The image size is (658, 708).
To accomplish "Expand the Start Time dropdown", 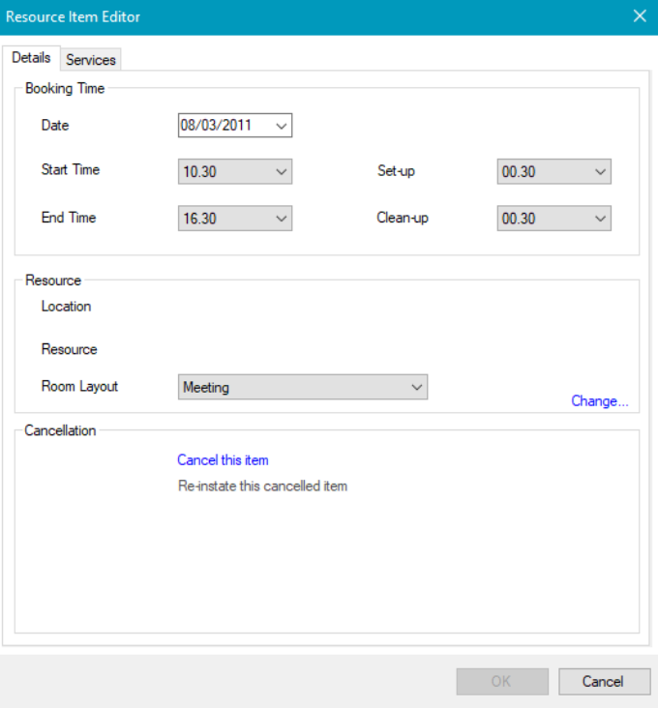I will (x=235, y=172).
